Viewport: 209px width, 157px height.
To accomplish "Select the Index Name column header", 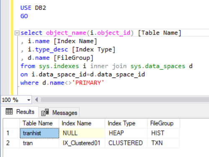I will [x=82, y=123].
